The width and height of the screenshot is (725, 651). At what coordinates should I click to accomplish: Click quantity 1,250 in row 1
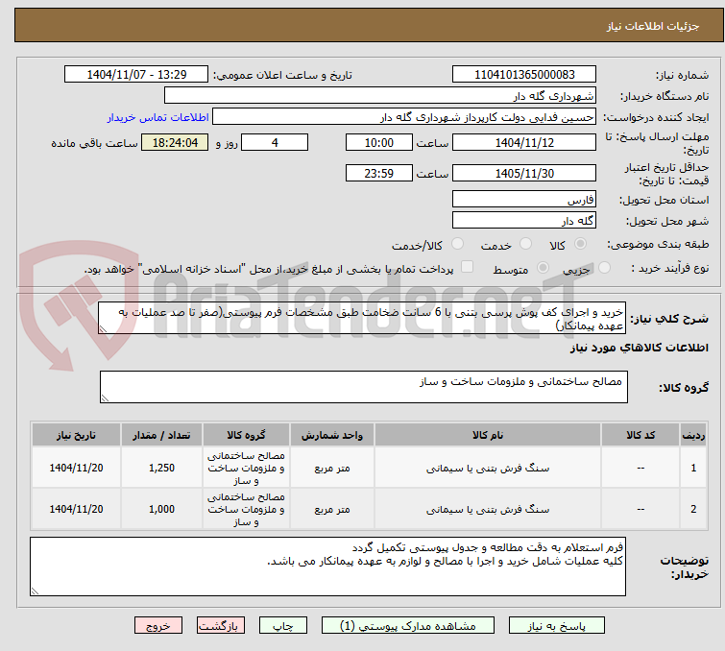[161, 468]
